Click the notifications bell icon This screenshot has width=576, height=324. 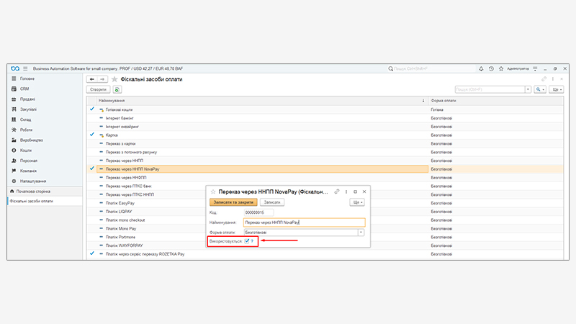(x=481, y=68)
